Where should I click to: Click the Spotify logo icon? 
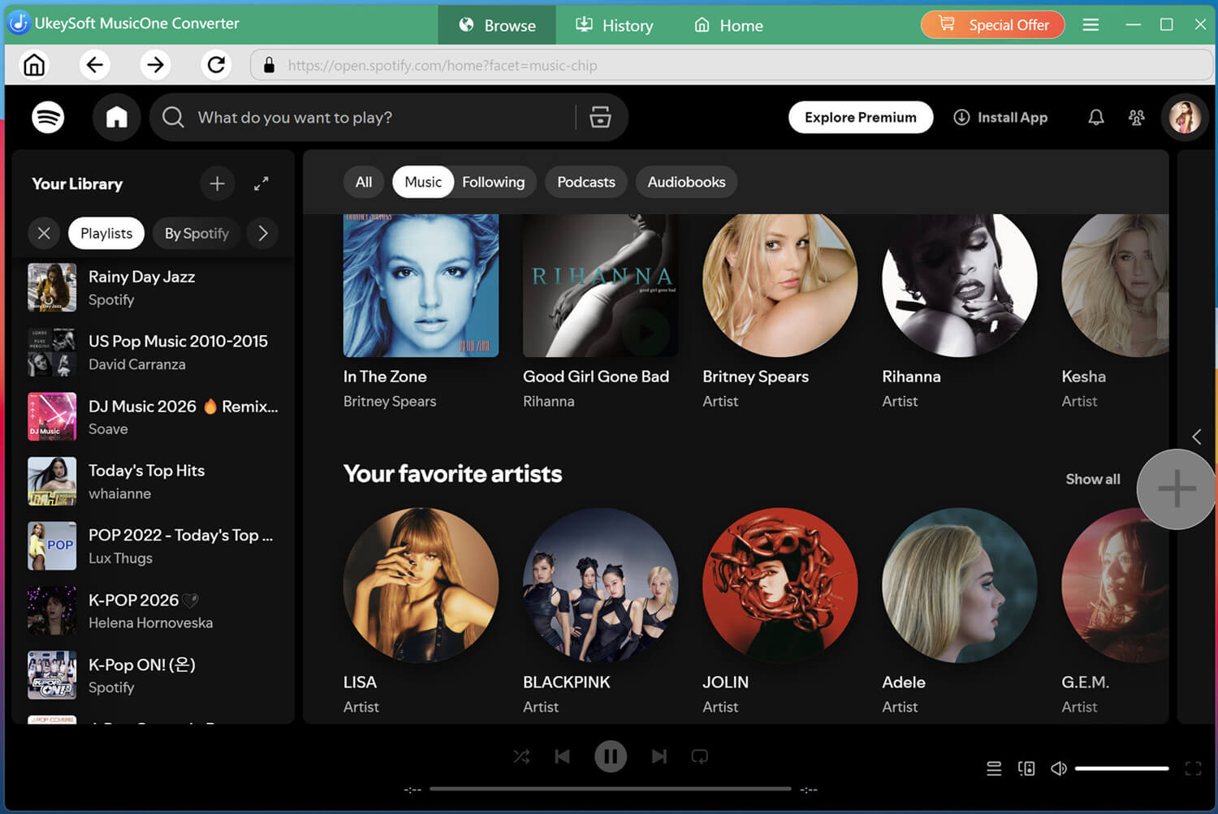click(x=48, y=118)
